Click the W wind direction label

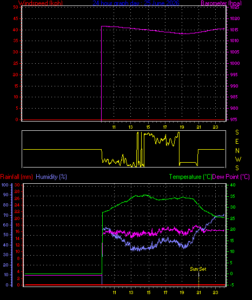click(x=238, y=159)
